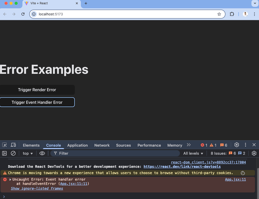Open a new browser tab

pyautogui.click(x=86, y=3)
